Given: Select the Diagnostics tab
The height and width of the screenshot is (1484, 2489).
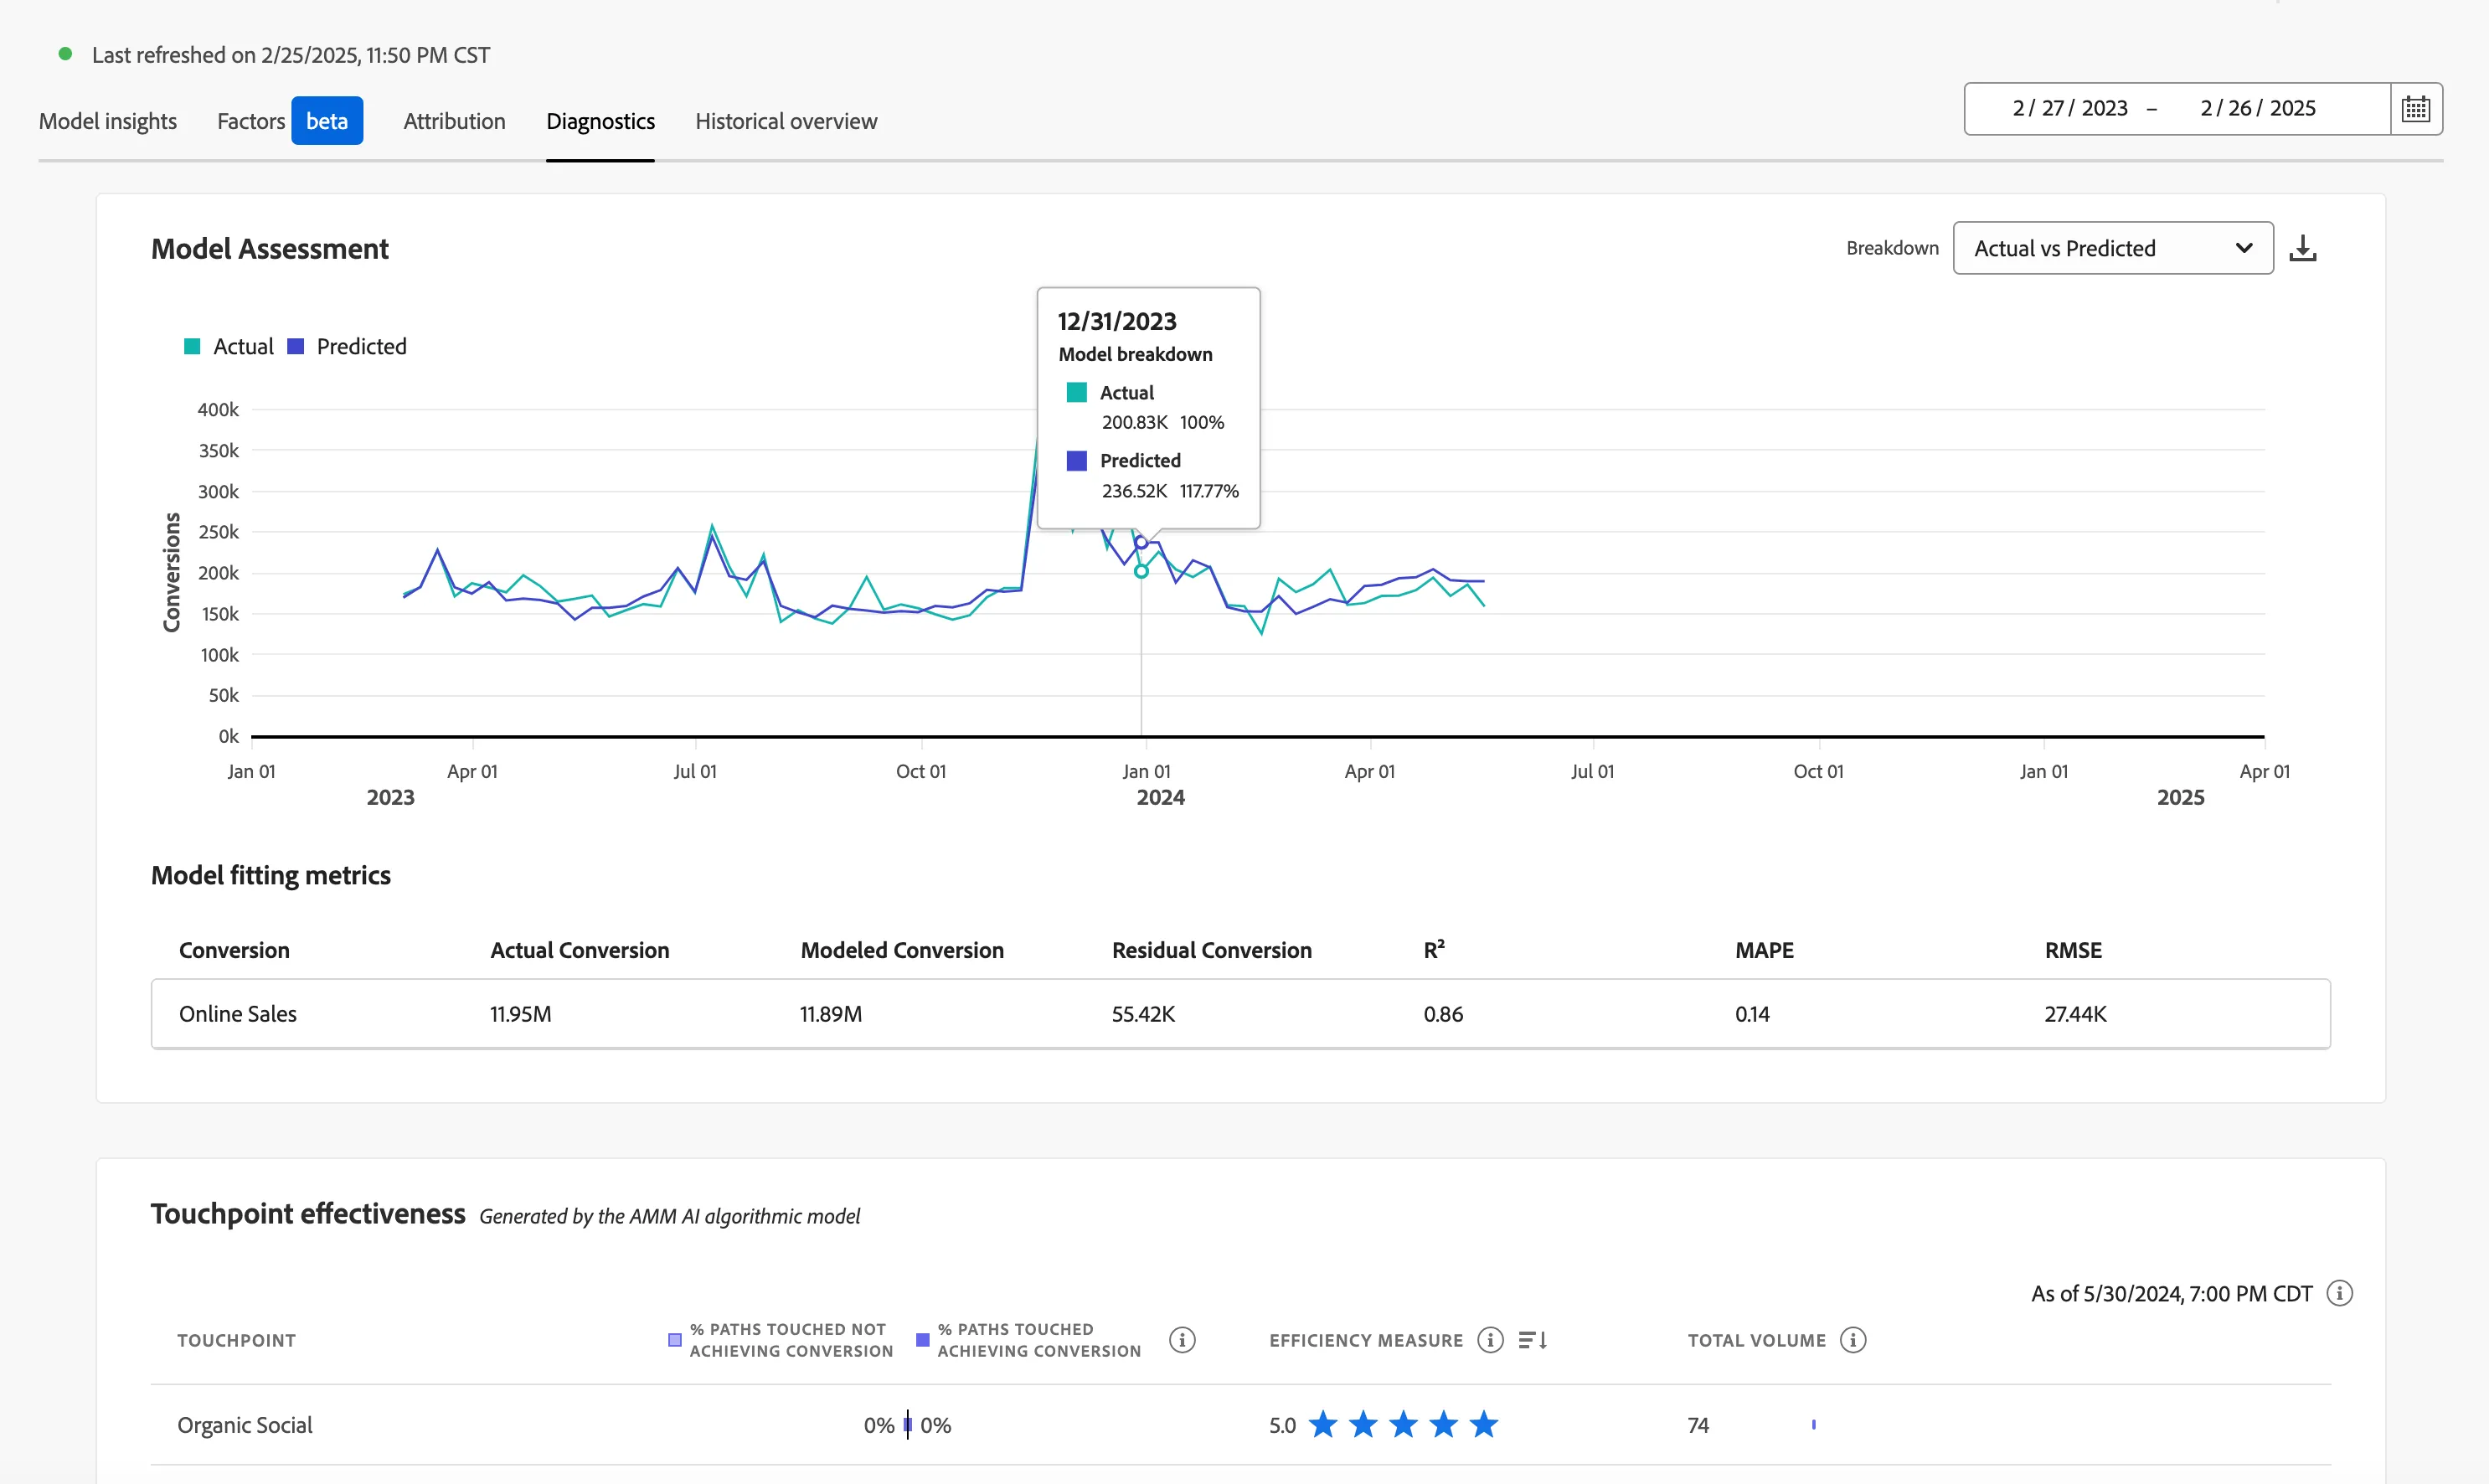Looking at the screenshot, I should 601,121.
